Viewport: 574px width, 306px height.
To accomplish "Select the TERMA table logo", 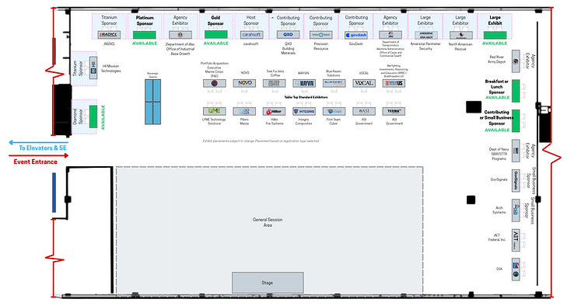I will pos(394,111).
